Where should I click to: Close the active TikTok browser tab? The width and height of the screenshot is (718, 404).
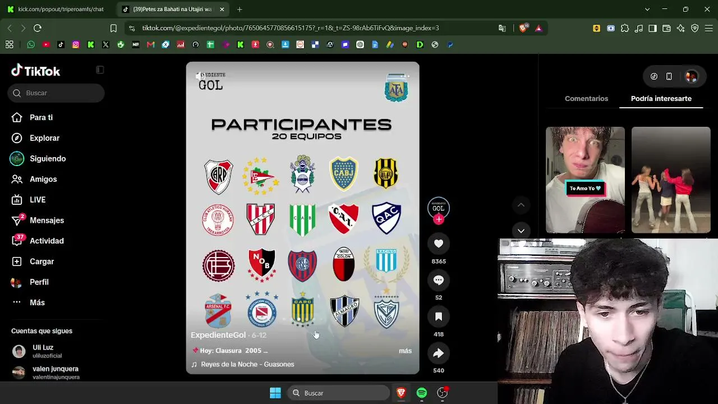pos(222,10)
